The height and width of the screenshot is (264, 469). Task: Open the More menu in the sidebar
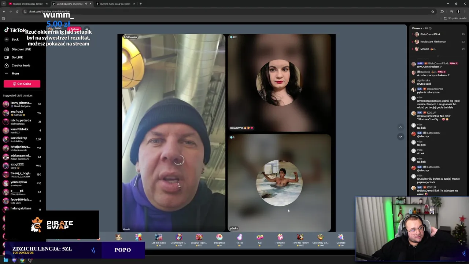coord(12,73)
